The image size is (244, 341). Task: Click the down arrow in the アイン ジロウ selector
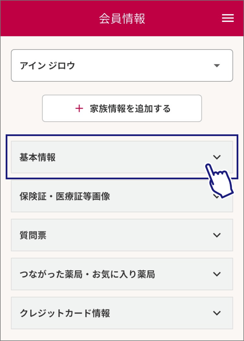tap(217, 66)
